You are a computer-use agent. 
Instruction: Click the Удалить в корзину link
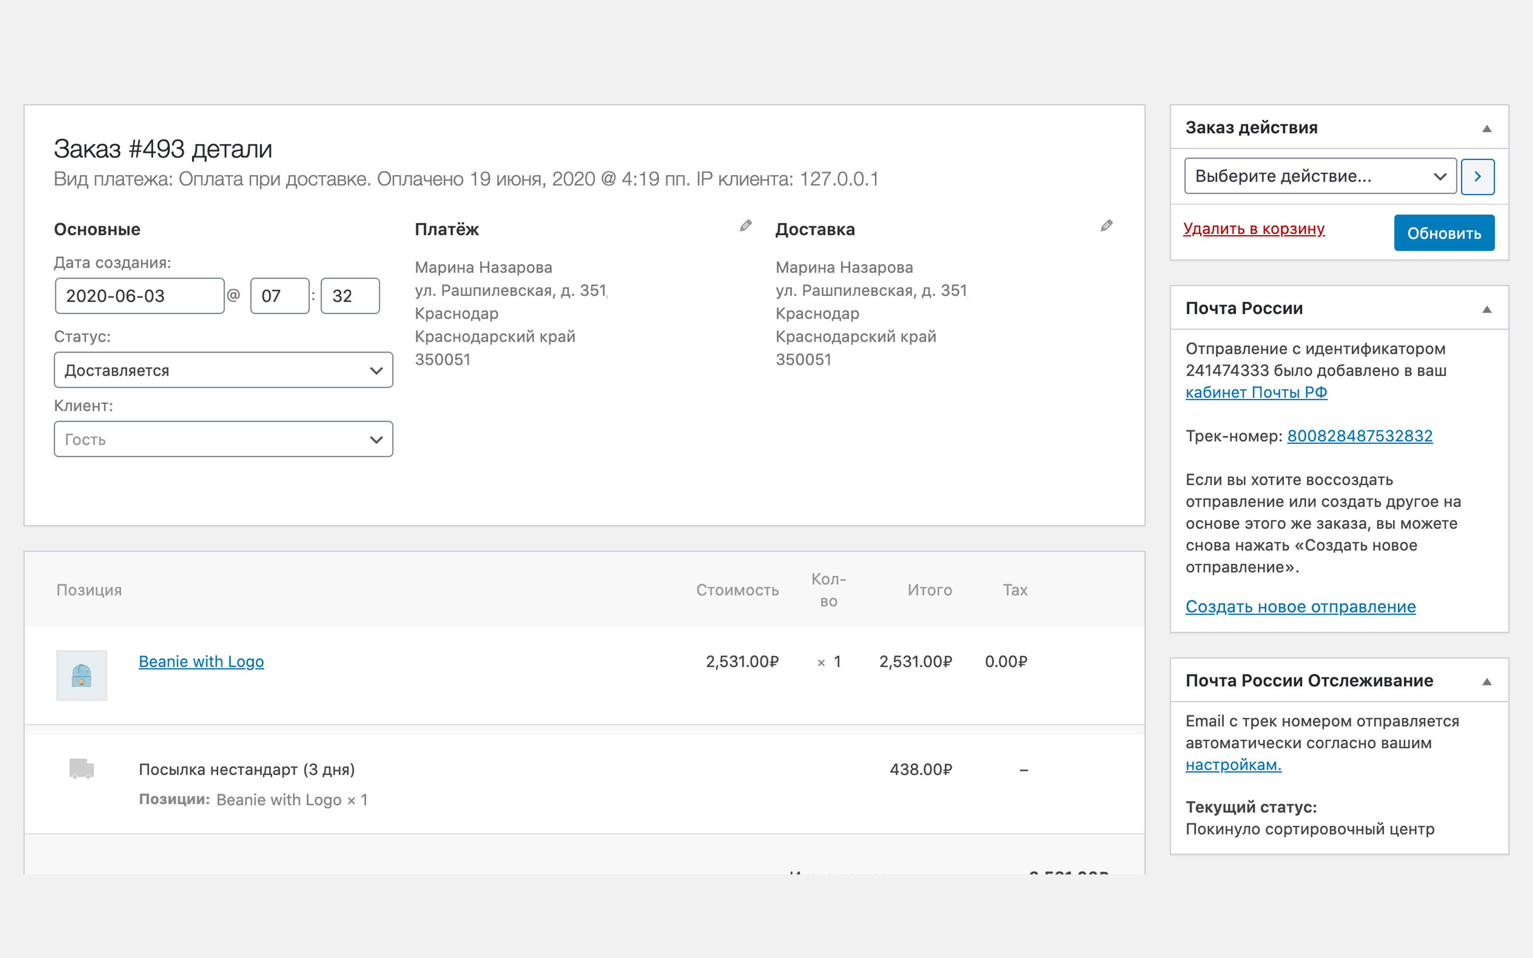pyautogui.click(x=1253, y=229)
